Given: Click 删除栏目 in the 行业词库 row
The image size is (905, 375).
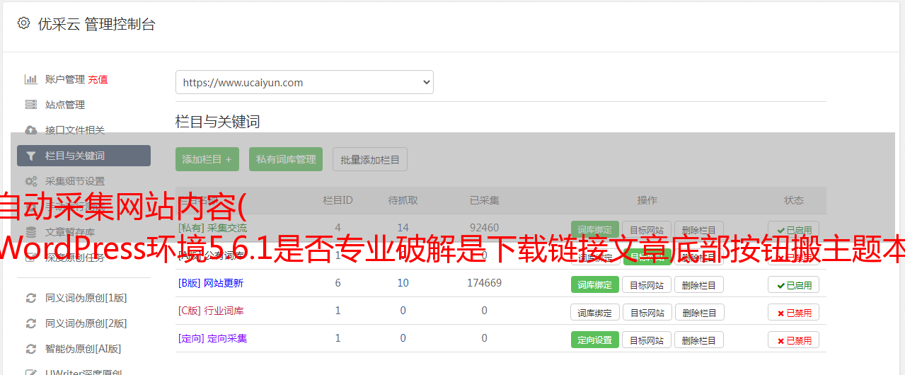Looking at the screenshot, I should coord(699,312).
